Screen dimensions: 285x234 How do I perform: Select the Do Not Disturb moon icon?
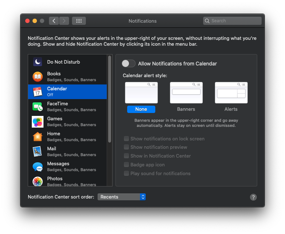(38, 62)
